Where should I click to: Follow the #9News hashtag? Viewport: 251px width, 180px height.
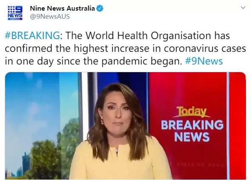click(204, 61)
